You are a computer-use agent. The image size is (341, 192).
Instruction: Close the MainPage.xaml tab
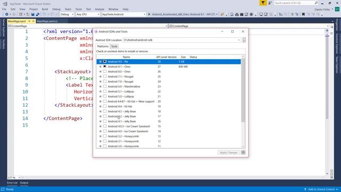click(x=33, y=21)
